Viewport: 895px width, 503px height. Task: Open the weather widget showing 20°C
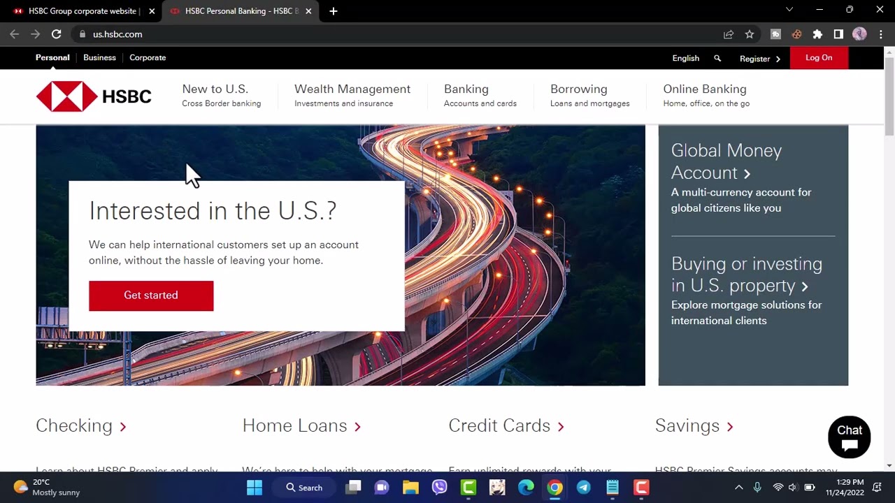tap(47, 488)
